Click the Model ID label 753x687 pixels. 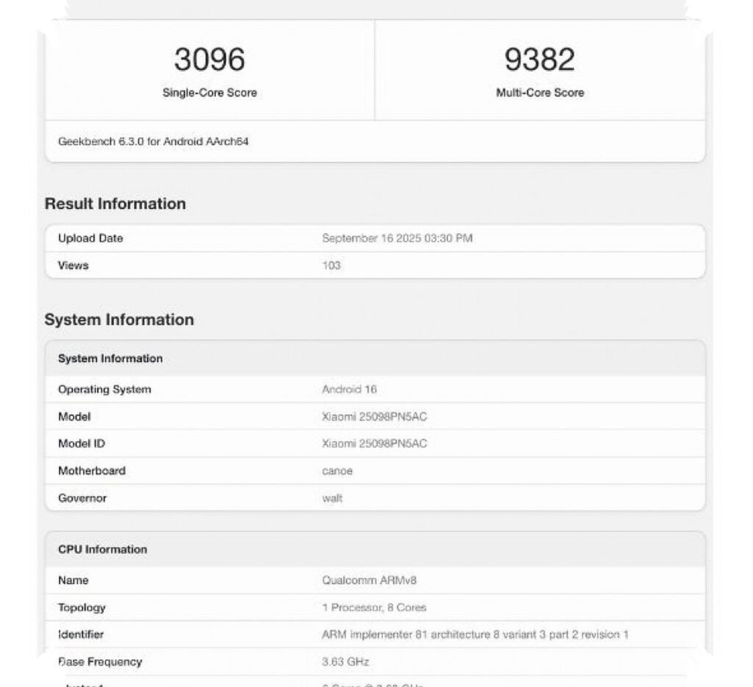(81, 444)
